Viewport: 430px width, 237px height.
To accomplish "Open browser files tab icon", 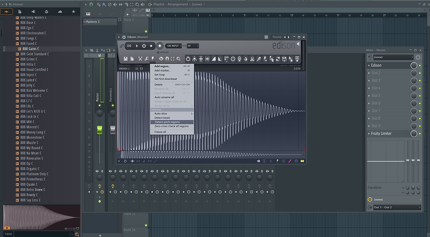I will (20, 11).
